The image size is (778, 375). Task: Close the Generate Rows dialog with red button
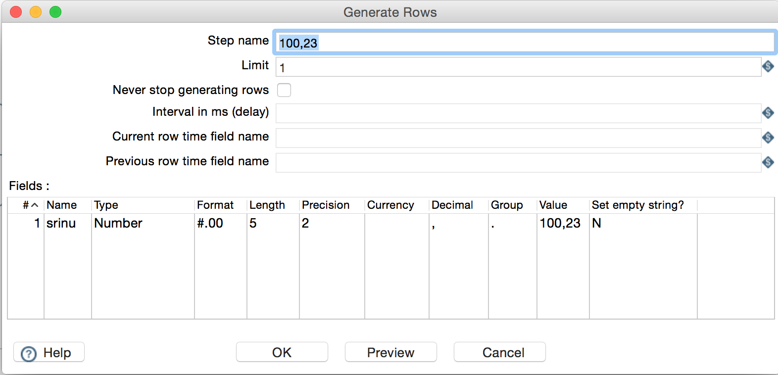[x=16, y=12]
